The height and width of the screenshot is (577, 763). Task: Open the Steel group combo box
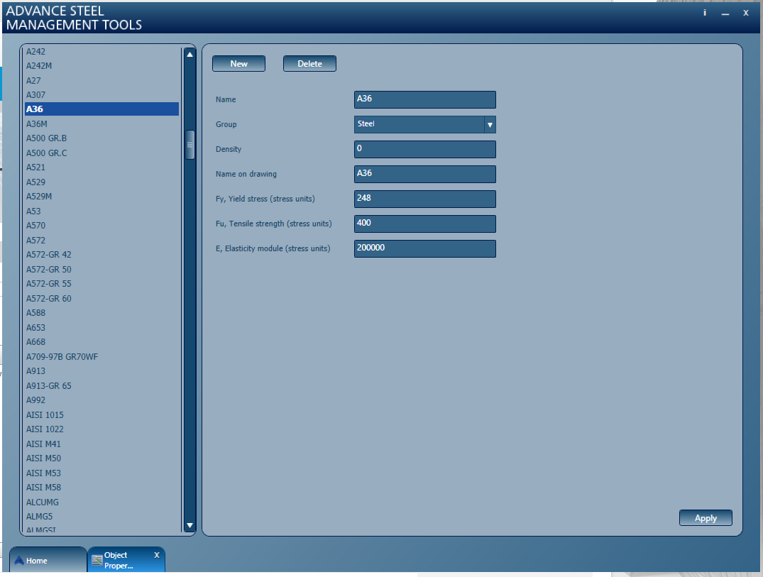[x=425, y=124]
